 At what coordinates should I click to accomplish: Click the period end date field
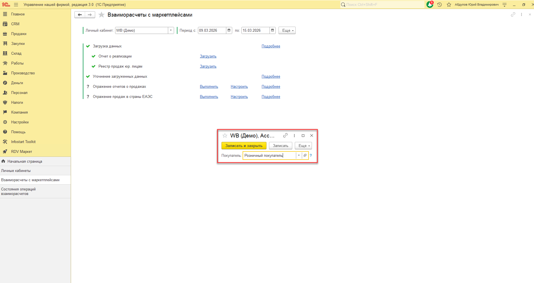255,30
